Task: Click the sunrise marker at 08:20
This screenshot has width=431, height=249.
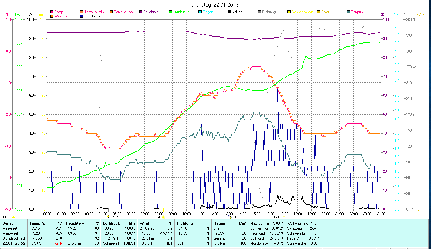Action: 163,217
